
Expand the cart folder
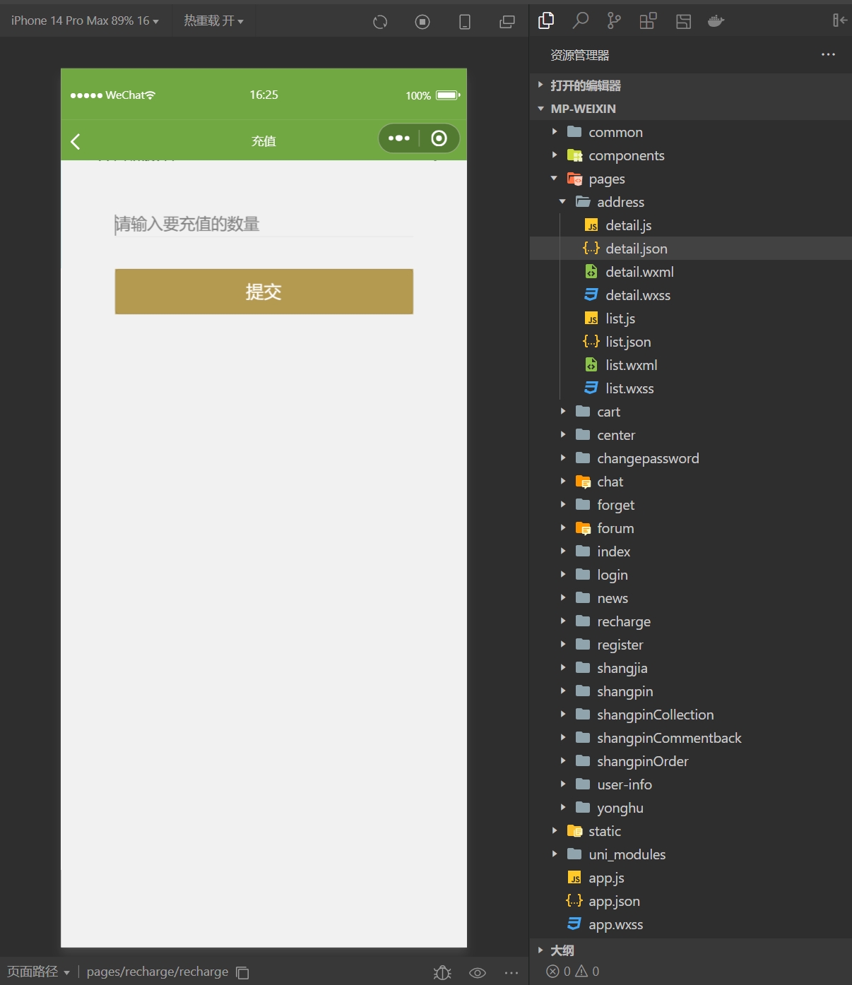(x=690, y=412)
